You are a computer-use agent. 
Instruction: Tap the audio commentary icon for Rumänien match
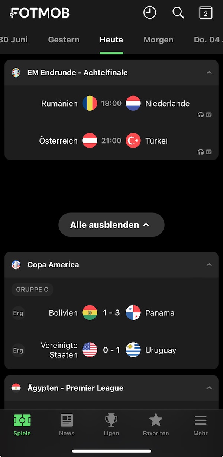[200, 115]
